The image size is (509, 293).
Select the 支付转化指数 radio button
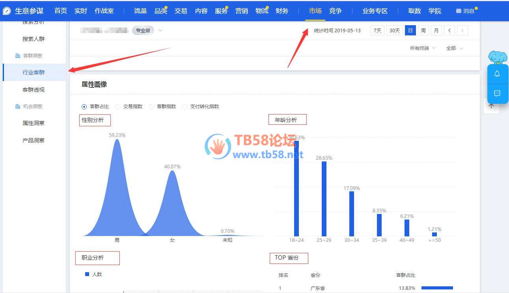click(x=185, y=107)
